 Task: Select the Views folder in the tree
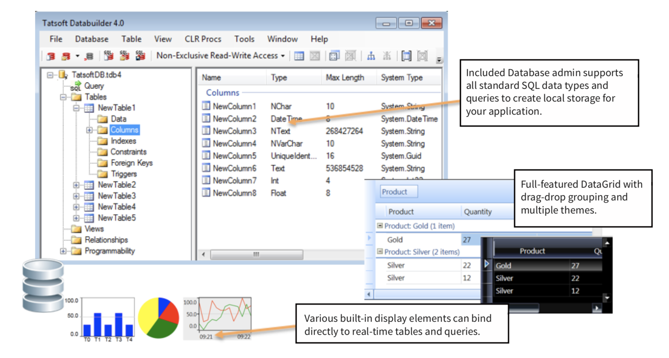click(x=87, y=229)
